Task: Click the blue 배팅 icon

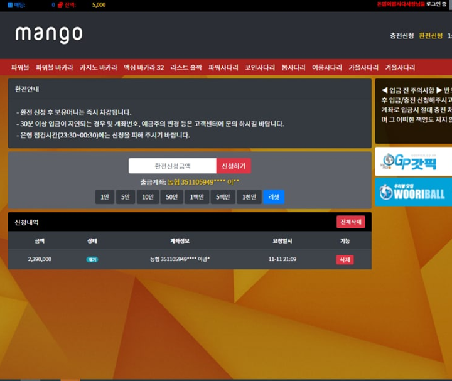Action: tap(10, 4)
